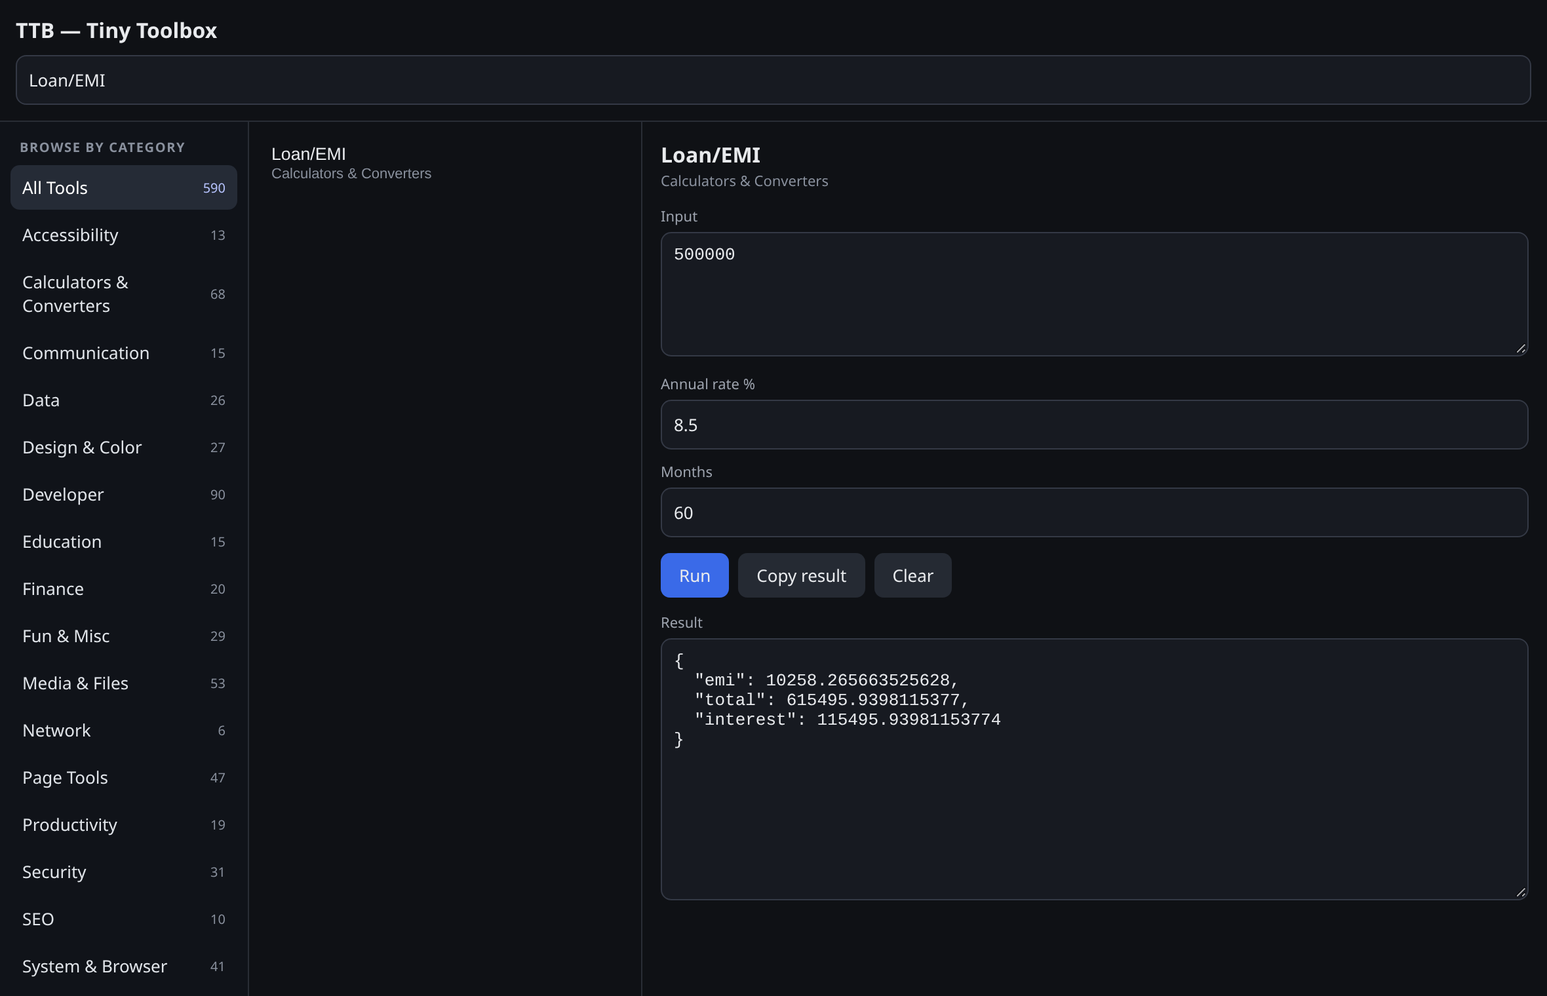
Task: Click the Result textarea resize handle
Action: click(x=1521, y=892)
